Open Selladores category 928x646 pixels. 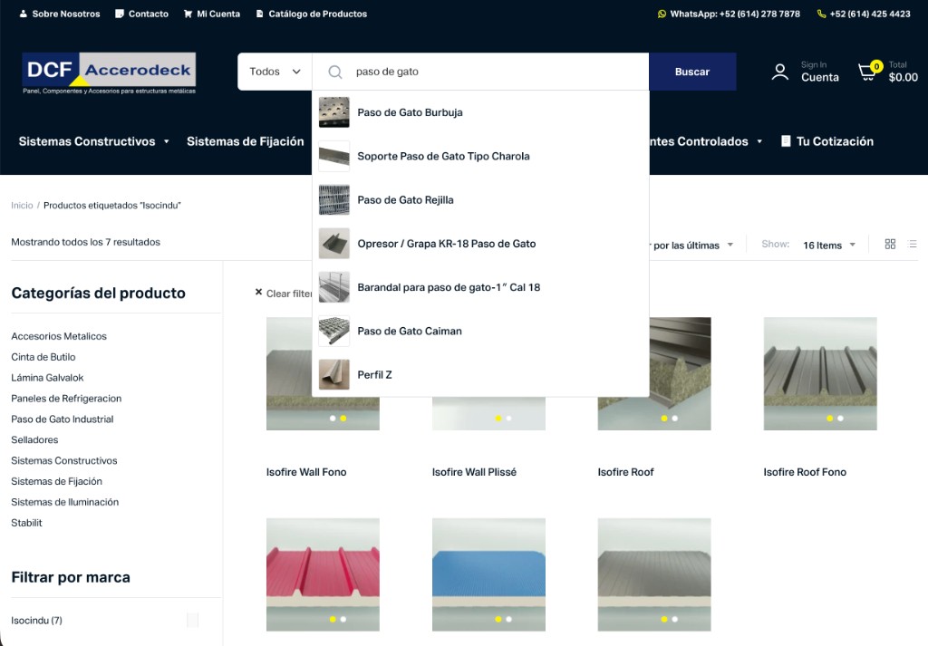click(x=34, y=439)
